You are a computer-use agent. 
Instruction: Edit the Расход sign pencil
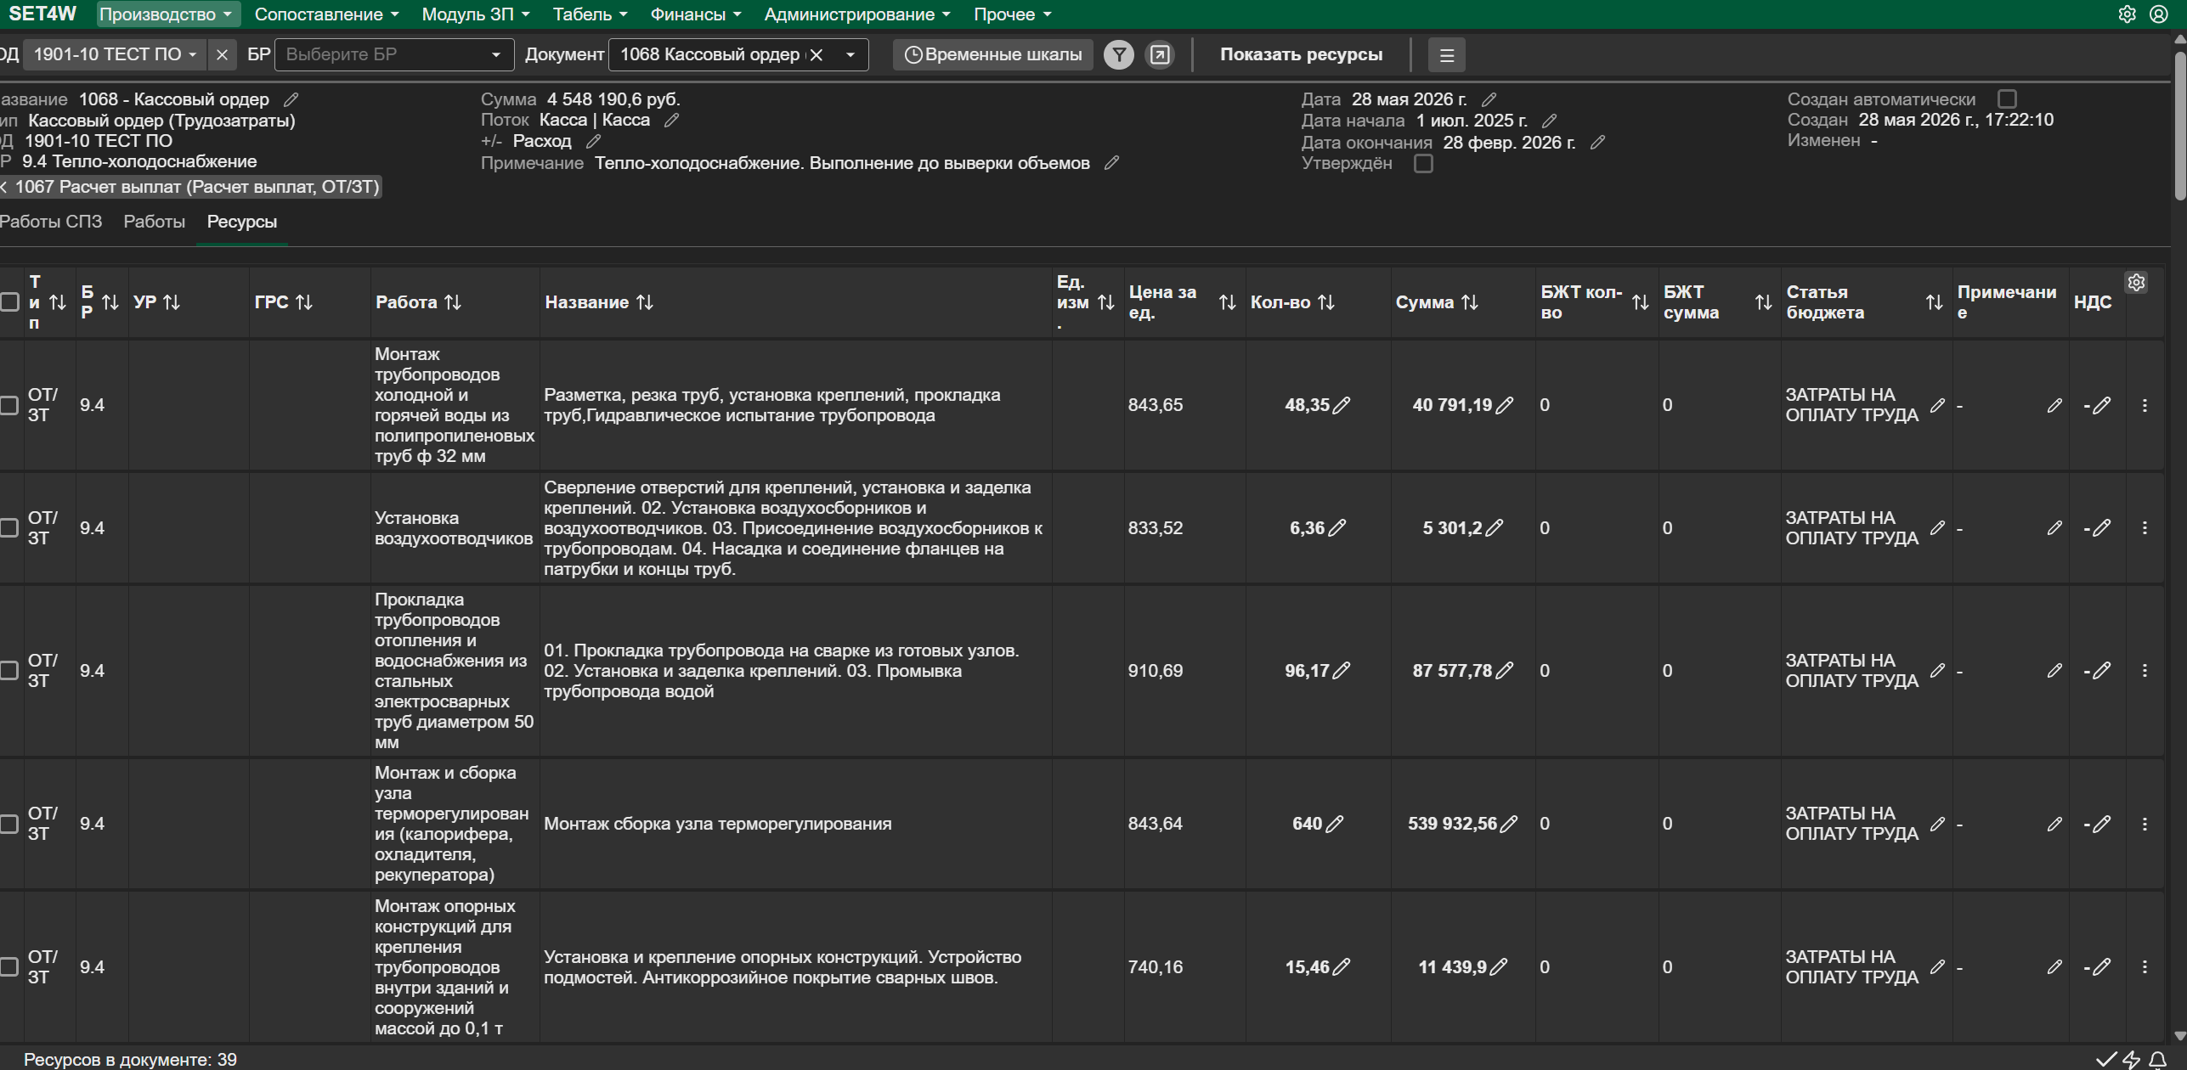[x=594, y=141]
